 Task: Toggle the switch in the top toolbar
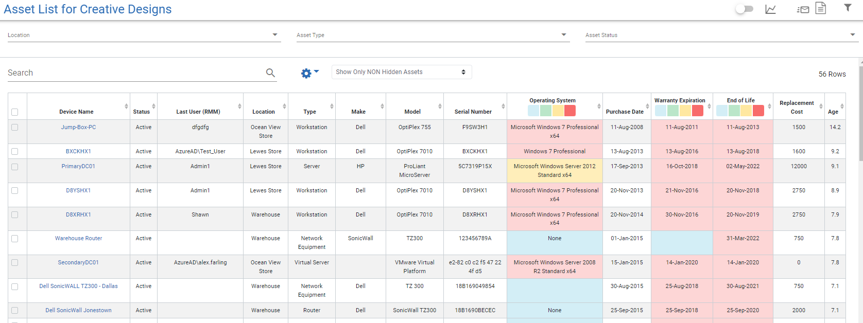tap(744, 9)
